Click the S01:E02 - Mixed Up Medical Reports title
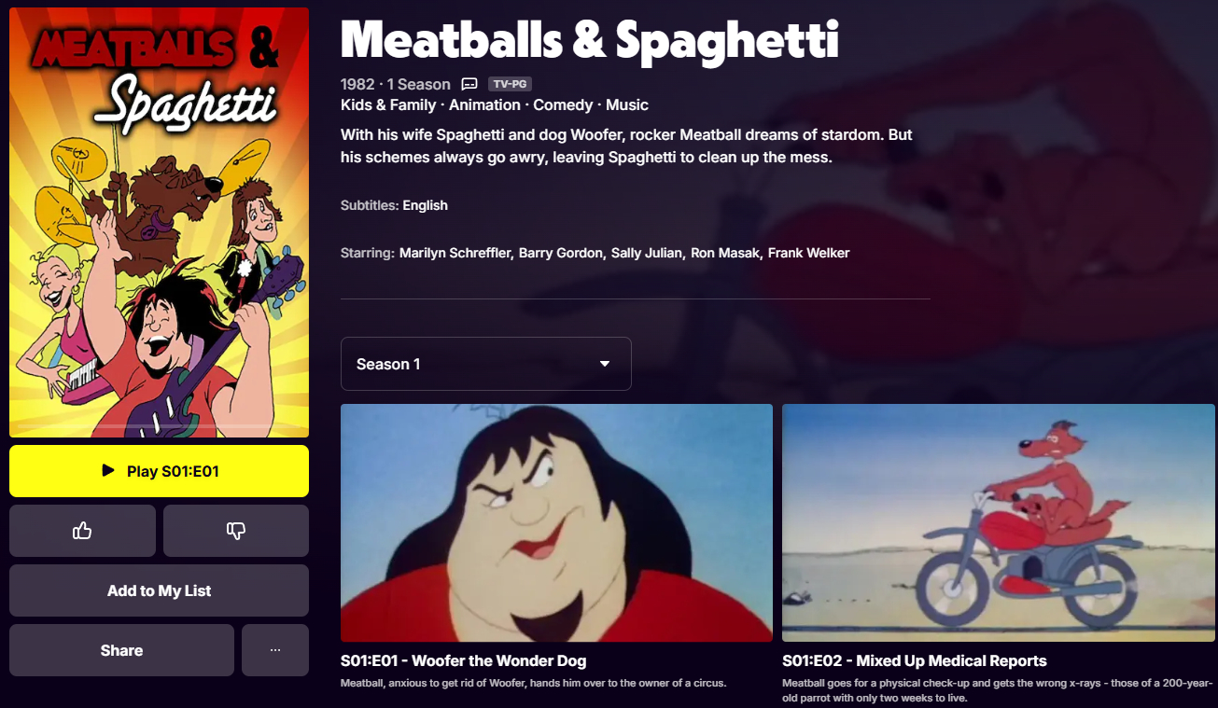 [915, 660]
